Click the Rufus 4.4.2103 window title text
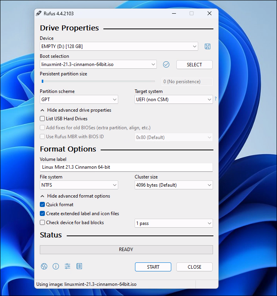Viewport: 277px width, 296px height. [x=59, y=14]
